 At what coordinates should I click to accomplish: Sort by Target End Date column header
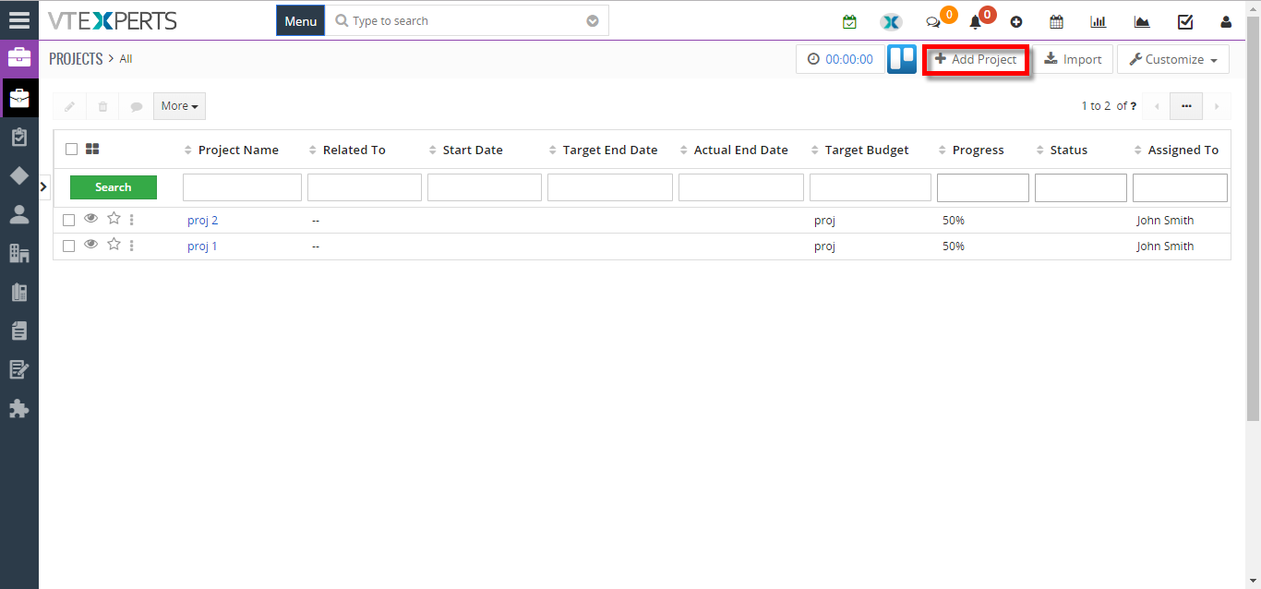[x=610, y=150]
